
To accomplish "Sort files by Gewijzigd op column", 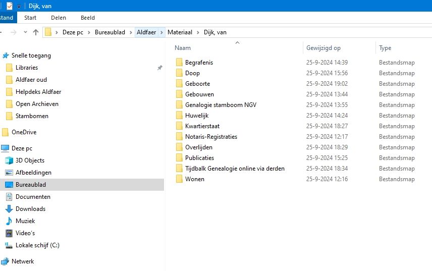I will click(x=323, y=48).
